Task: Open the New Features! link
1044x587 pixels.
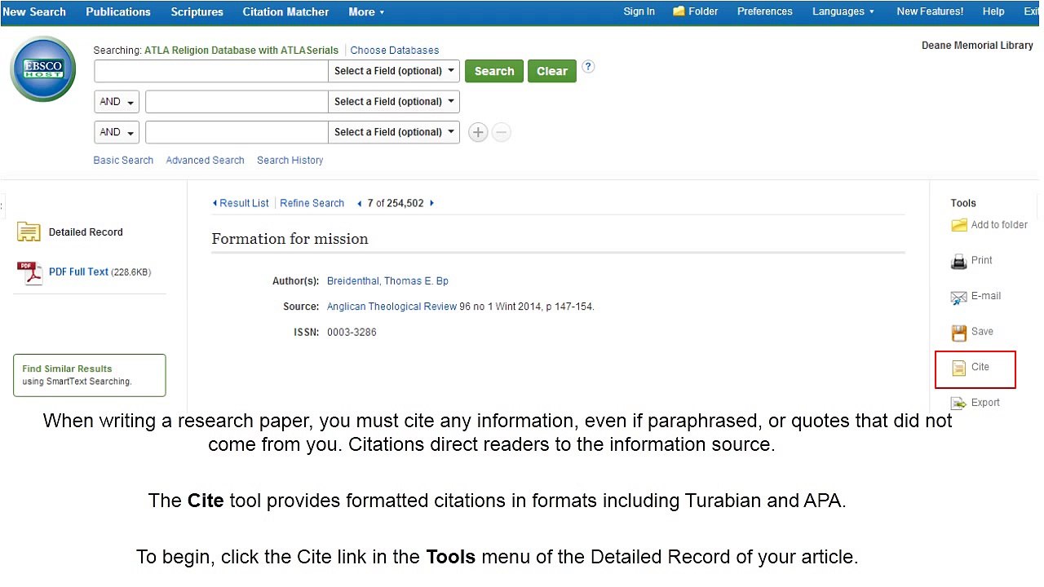Action: coord(930,11)
